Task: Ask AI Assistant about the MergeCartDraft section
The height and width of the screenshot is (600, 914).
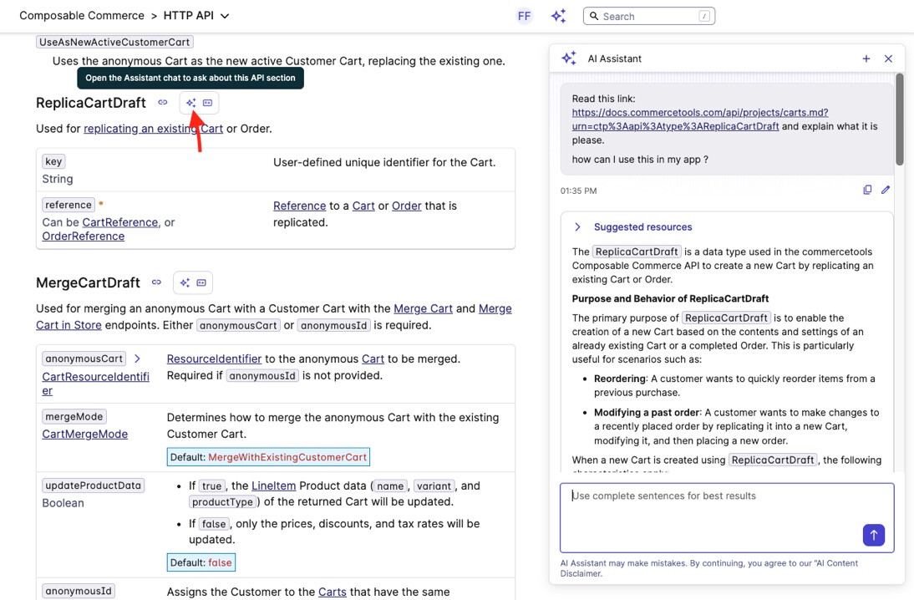Action: (x=185, y=282)
